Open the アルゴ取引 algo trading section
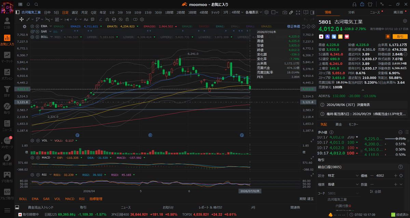Image resolution: width=410 pixels, height=218 pixels. pyautogui.click(x=7, y=194)
